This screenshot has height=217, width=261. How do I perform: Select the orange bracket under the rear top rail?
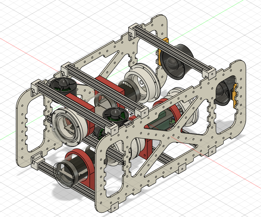click(163, 55)
